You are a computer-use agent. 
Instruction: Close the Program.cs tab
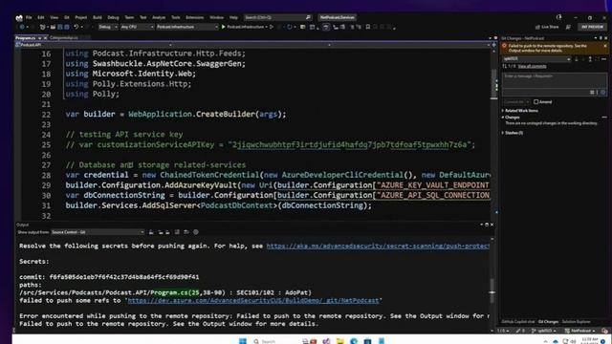[45, 38]
